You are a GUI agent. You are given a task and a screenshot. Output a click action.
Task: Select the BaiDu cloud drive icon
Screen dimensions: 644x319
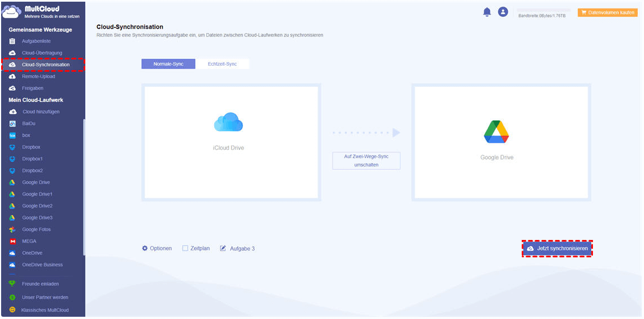(x=12, y=123)
